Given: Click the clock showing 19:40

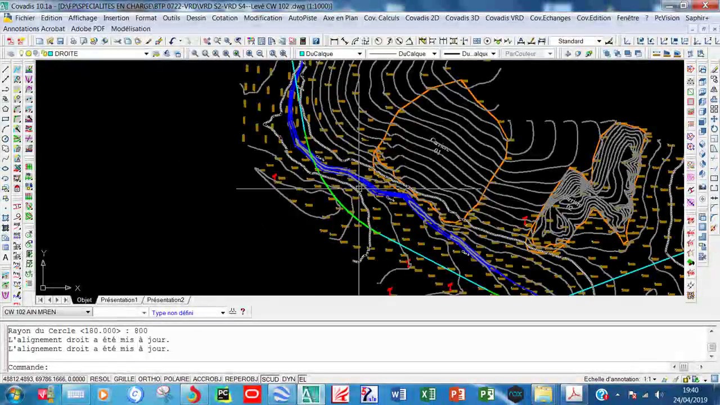Looking at the screenshot, I should point(690,390).
